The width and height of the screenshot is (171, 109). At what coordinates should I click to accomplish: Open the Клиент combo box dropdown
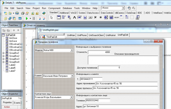pos(72,76)
